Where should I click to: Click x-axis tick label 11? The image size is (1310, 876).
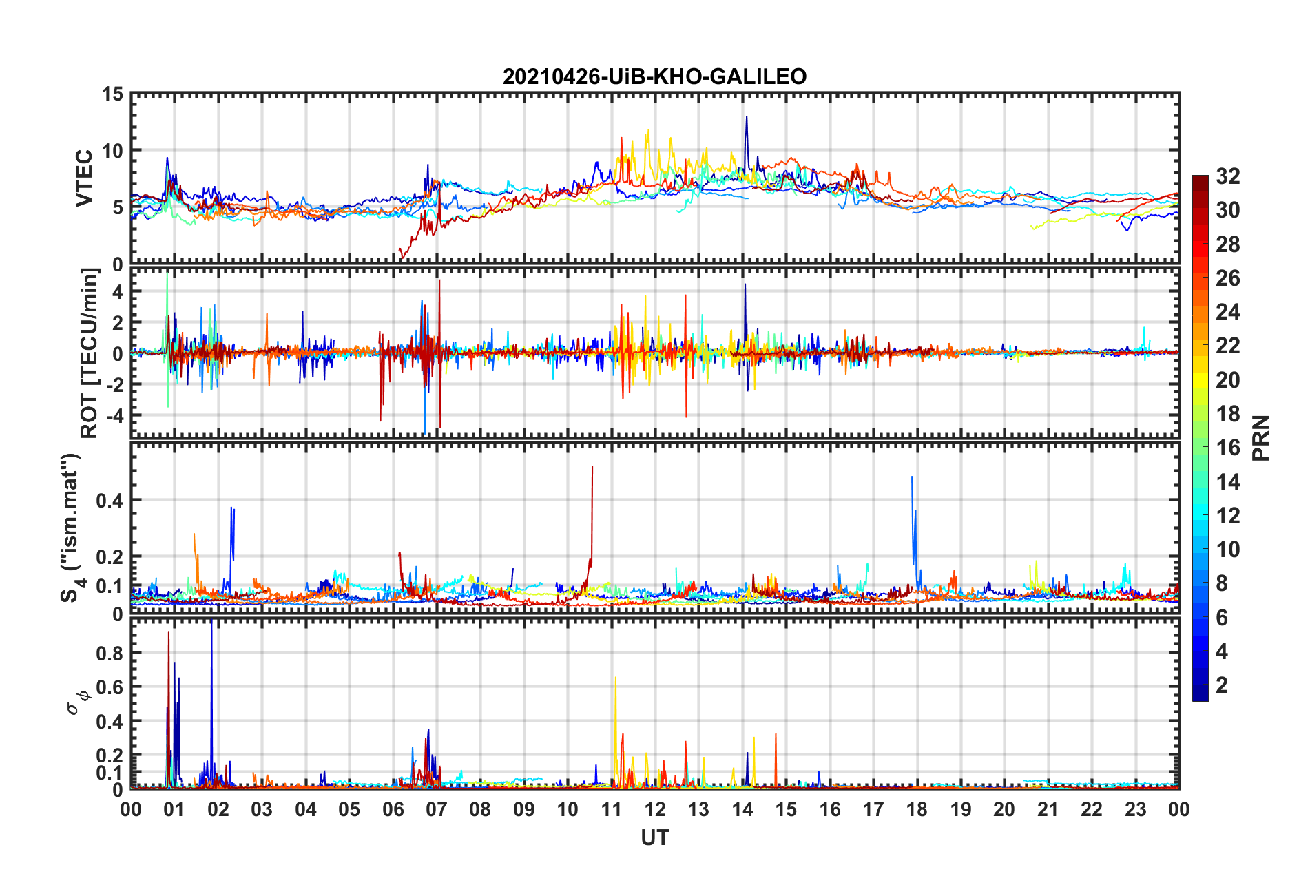pyautogui.click(x=611, y=809)
